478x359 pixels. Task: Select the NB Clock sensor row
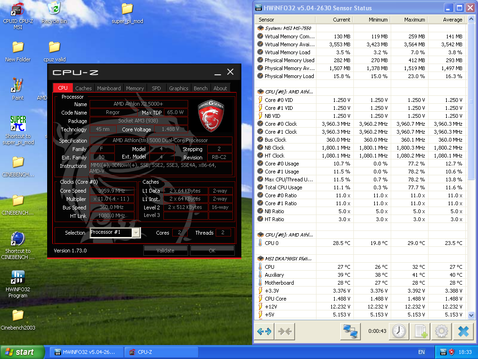point(361,147)
